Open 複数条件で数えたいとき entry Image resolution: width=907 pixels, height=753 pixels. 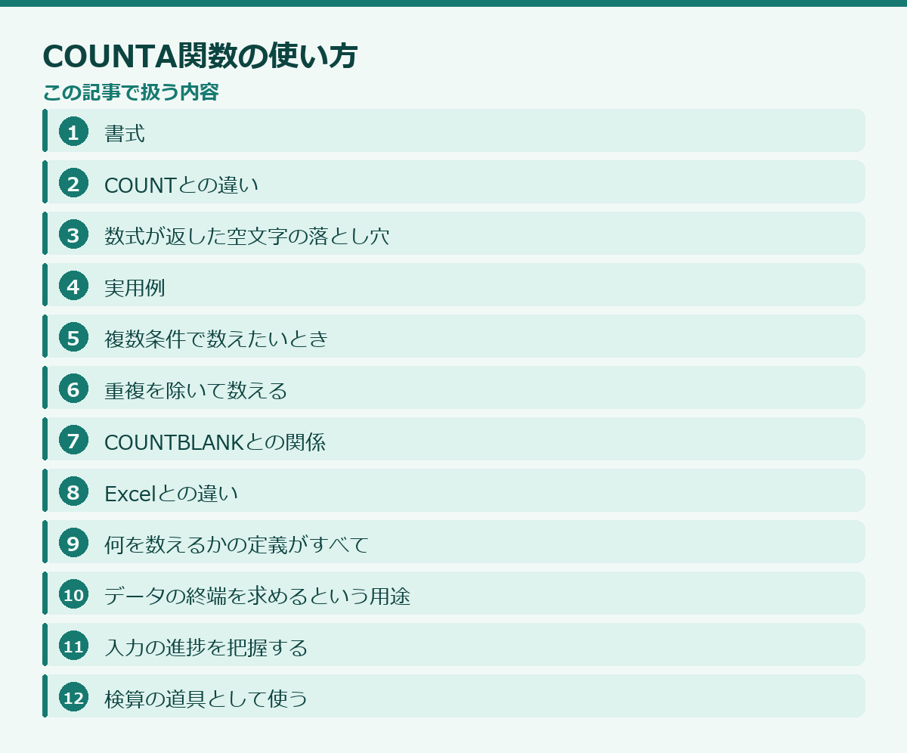453,336
